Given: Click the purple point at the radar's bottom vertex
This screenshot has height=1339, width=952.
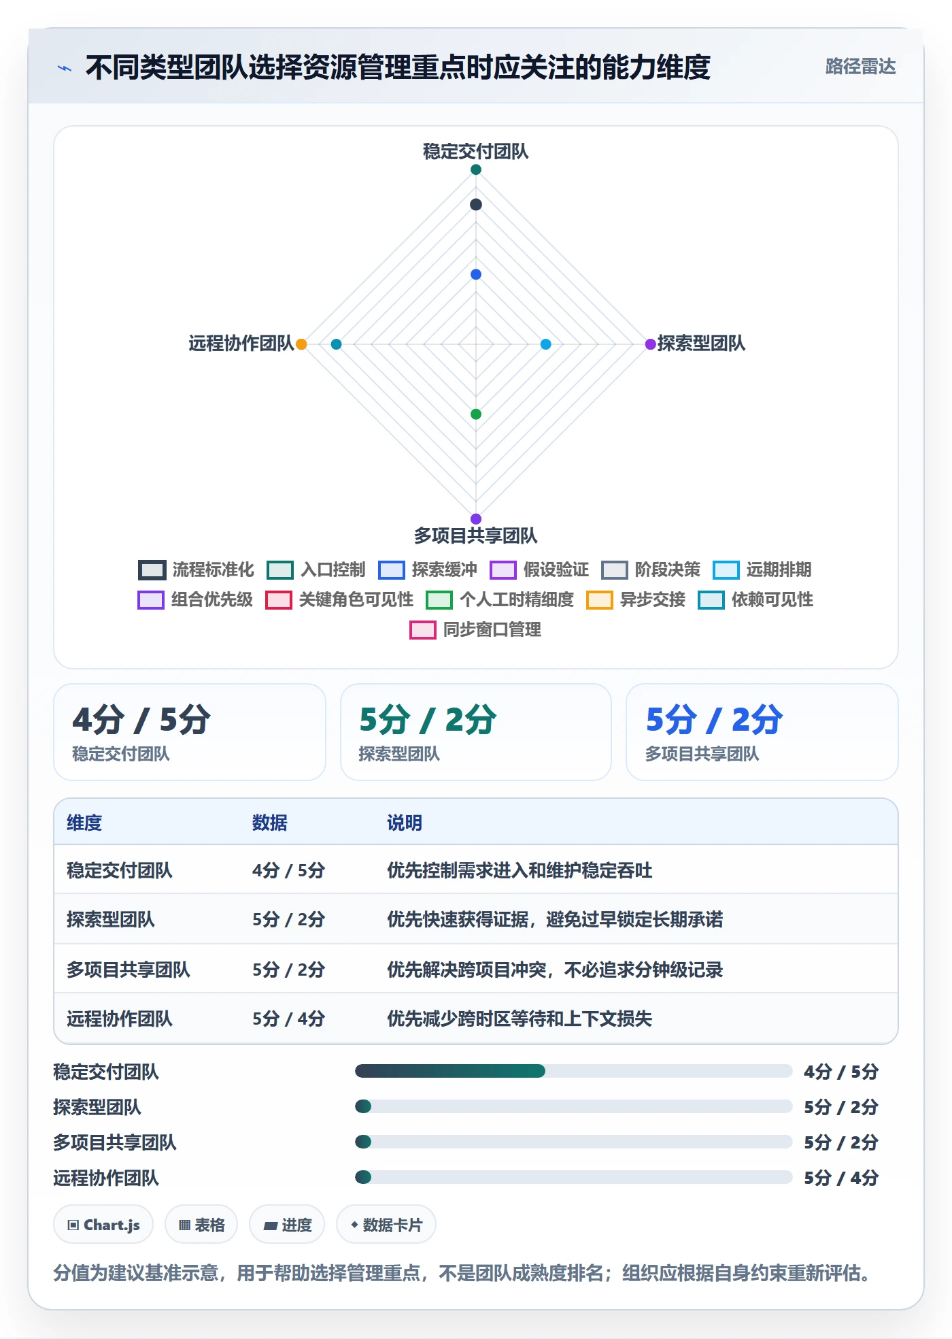Looking at the screenshot, I should click(476, 518).
